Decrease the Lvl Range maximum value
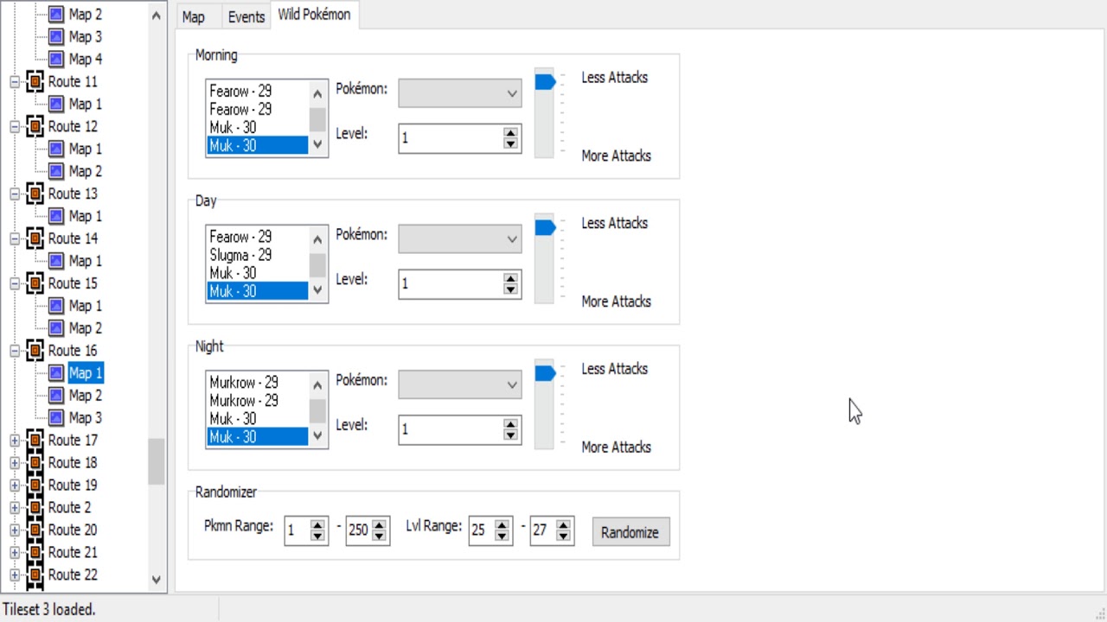This screenshot has width=1107, height=622. [565, 536]
